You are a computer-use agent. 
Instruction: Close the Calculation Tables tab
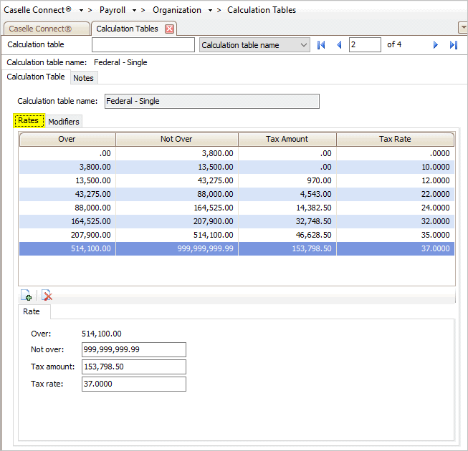coord(169,29)
